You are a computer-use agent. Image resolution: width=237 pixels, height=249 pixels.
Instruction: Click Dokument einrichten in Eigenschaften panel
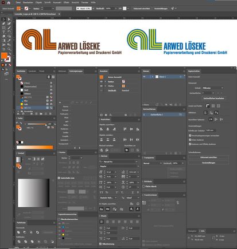208,157
